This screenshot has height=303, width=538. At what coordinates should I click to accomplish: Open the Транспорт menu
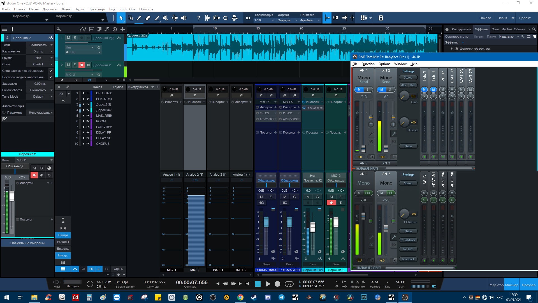pos(97,9)
